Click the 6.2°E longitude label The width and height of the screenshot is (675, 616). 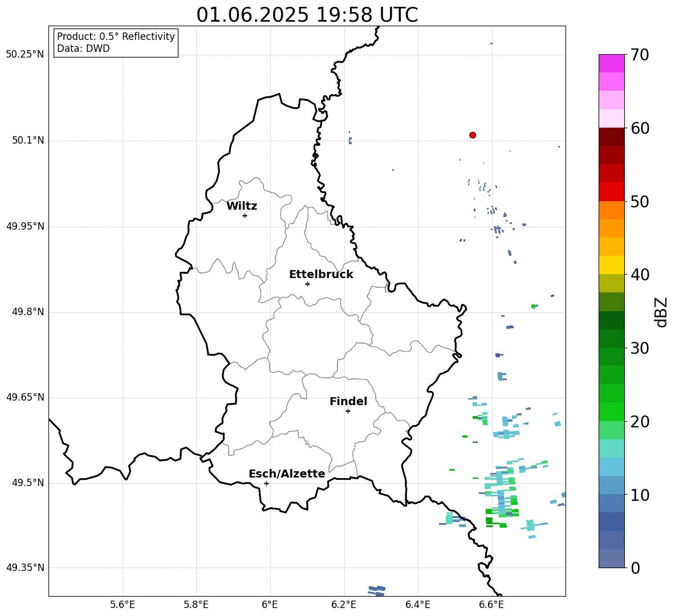tap(344, 605)
